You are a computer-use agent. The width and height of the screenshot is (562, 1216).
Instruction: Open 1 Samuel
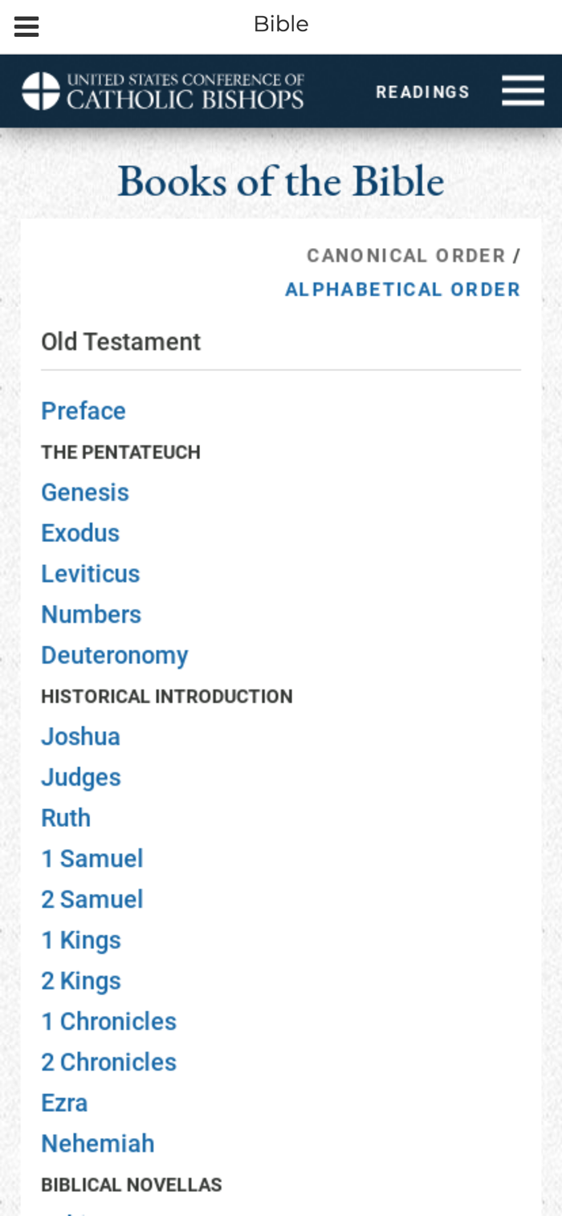[x=92, y=859]
